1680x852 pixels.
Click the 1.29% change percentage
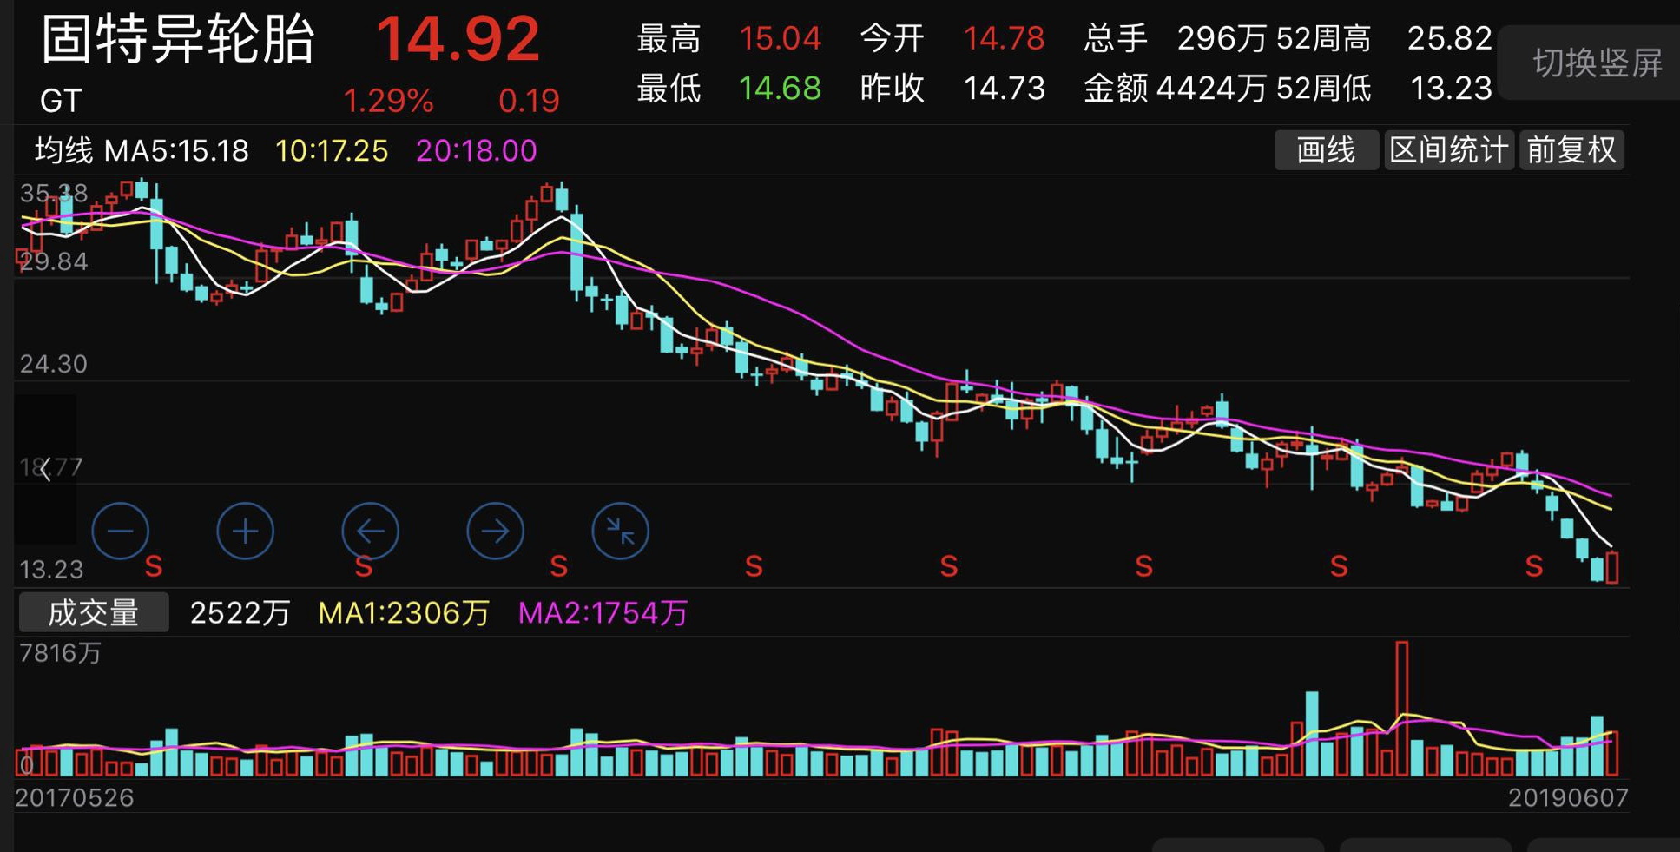388,102
